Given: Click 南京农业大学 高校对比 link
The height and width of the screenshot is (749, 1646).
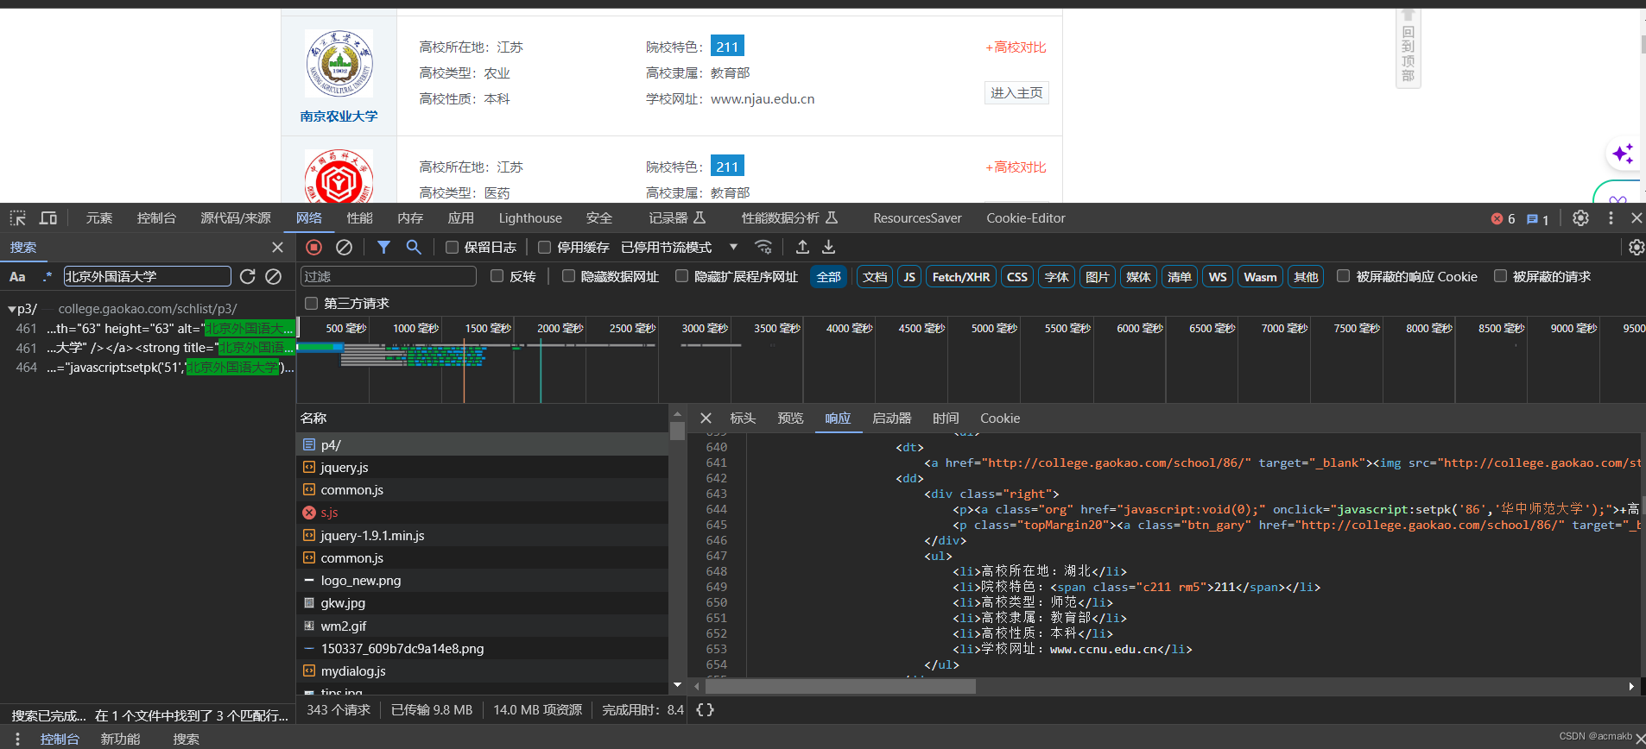Looking at the screenshot, I should 1016,47.
